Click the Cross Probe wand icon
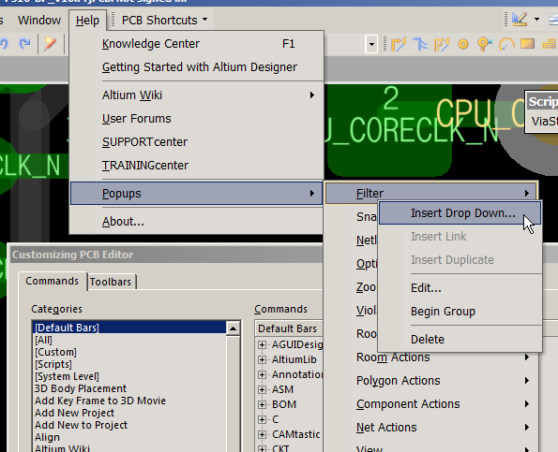Screen dimensions: 558x452 point(51,44)
